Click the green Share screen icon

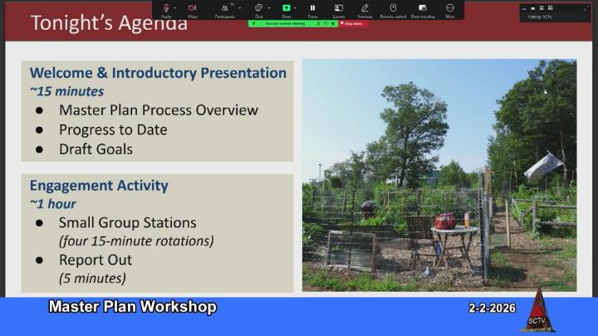click(287, 8)
